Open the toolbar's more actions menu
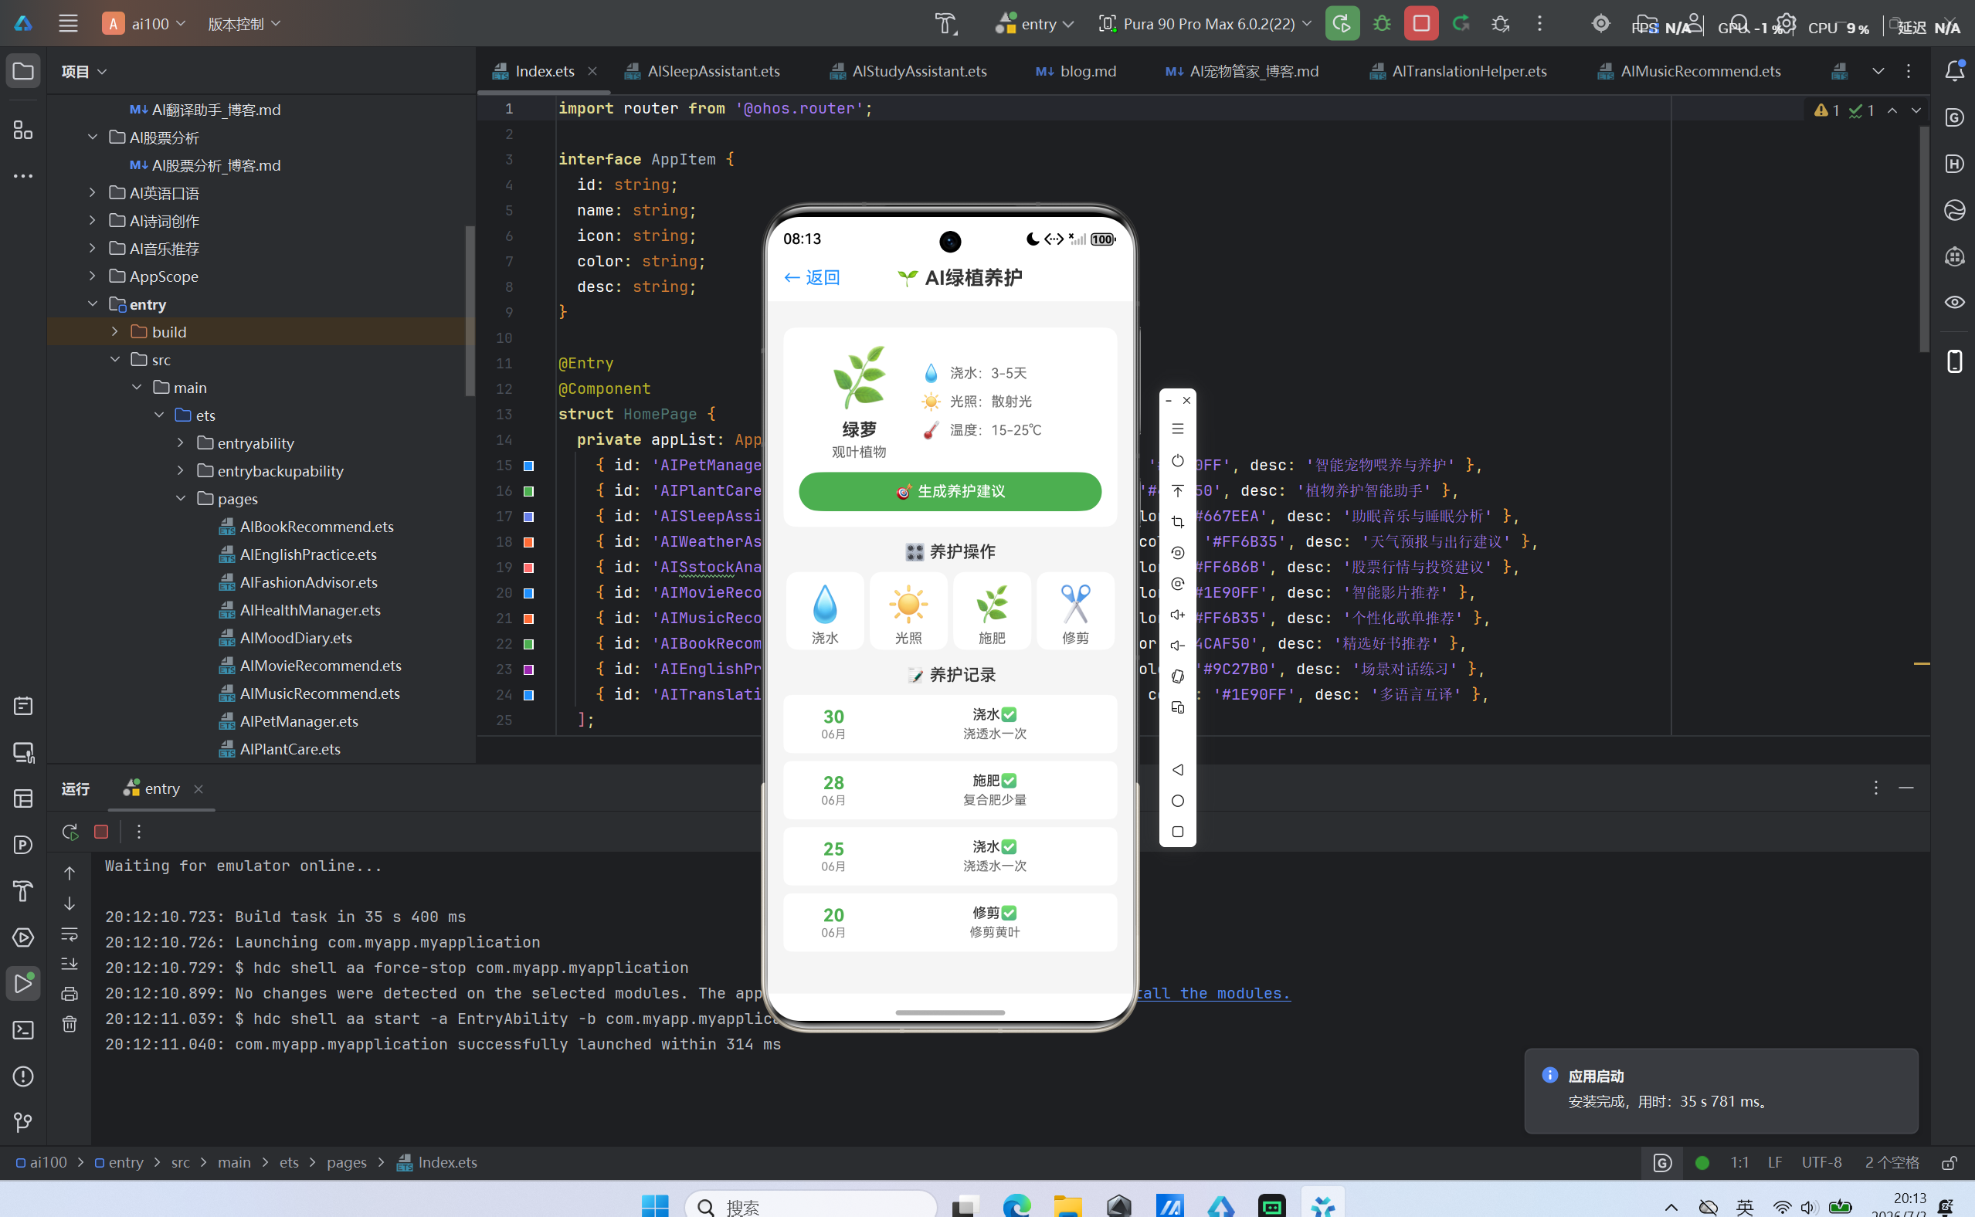Image resolution: width=1975 pixels, height=1217 pixels. pos(1539,23)
